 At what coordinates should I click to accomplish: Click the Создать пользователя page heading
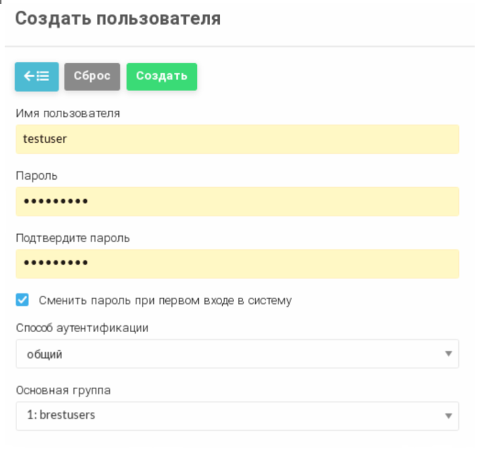[118, 19]
